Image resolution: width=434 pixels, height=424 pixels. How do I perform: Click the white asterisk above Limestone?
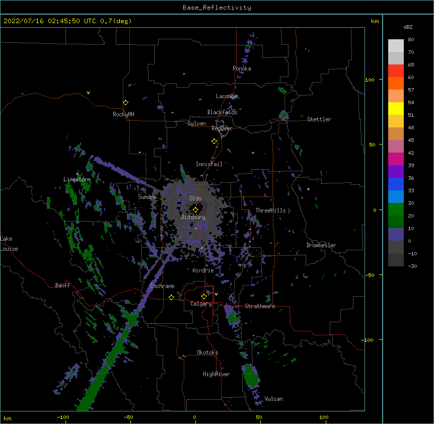pyautogui.click(x=78, y=174)
